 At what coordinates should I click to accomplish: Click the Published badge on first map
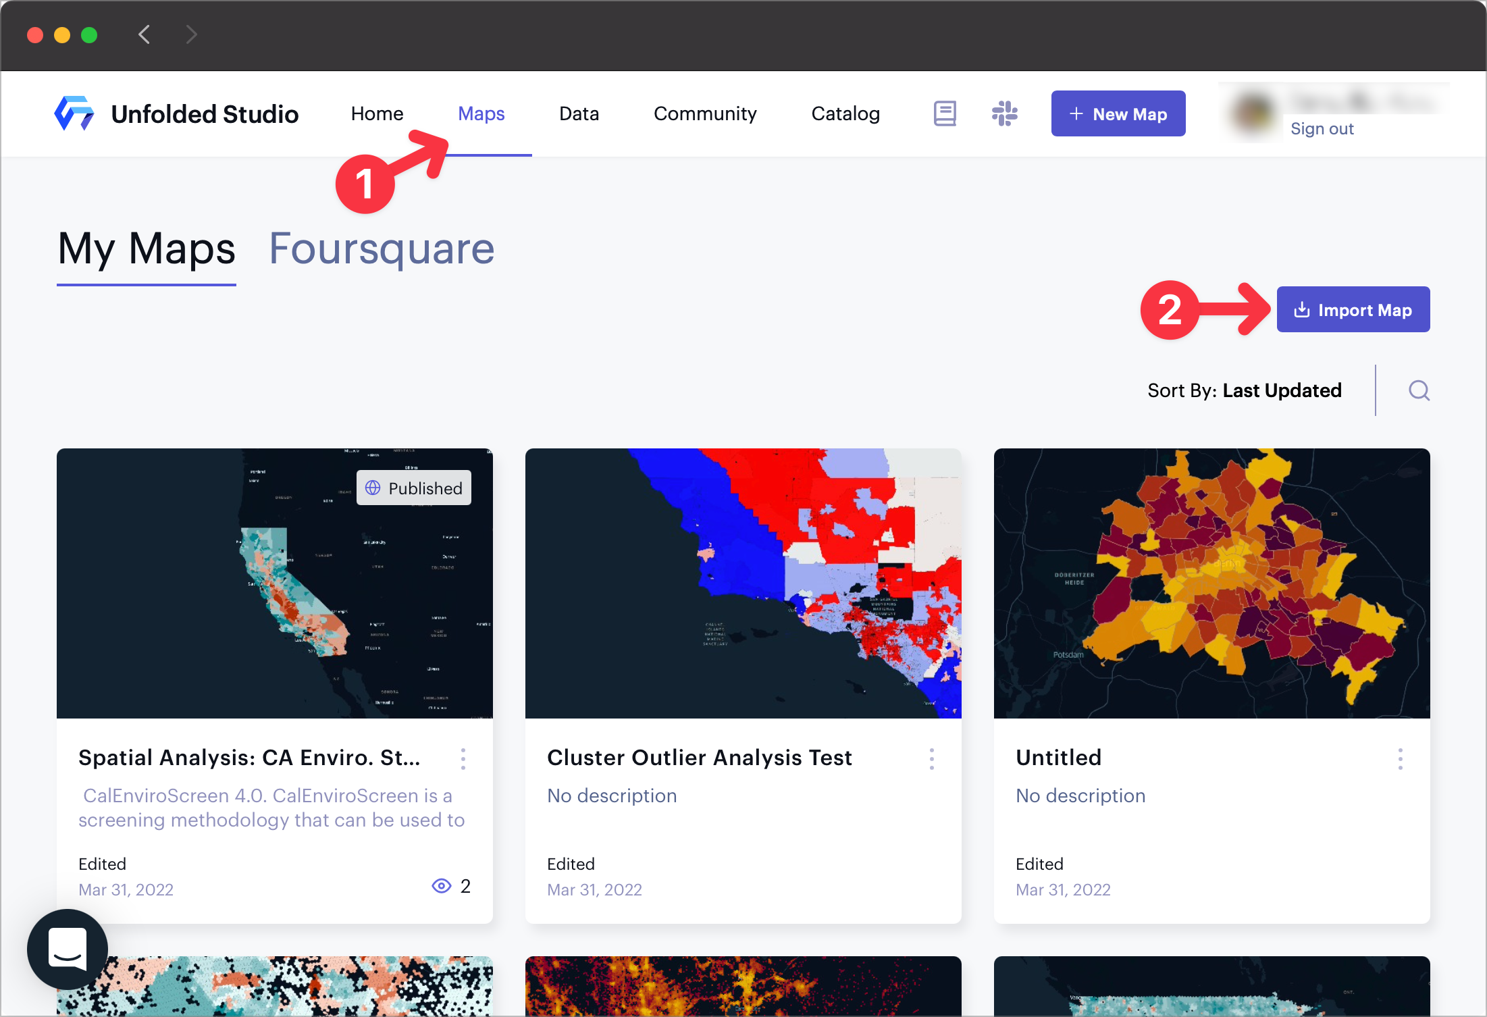[414, 488]
